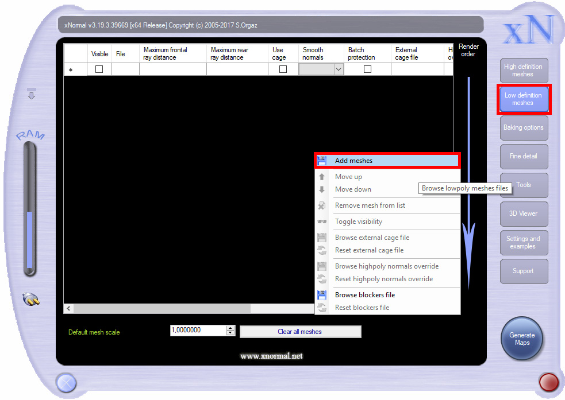Click the yellow memory cleaner icon below RAM
The height and width of the screenshot is (400, 565).
[x=31, y=298]
